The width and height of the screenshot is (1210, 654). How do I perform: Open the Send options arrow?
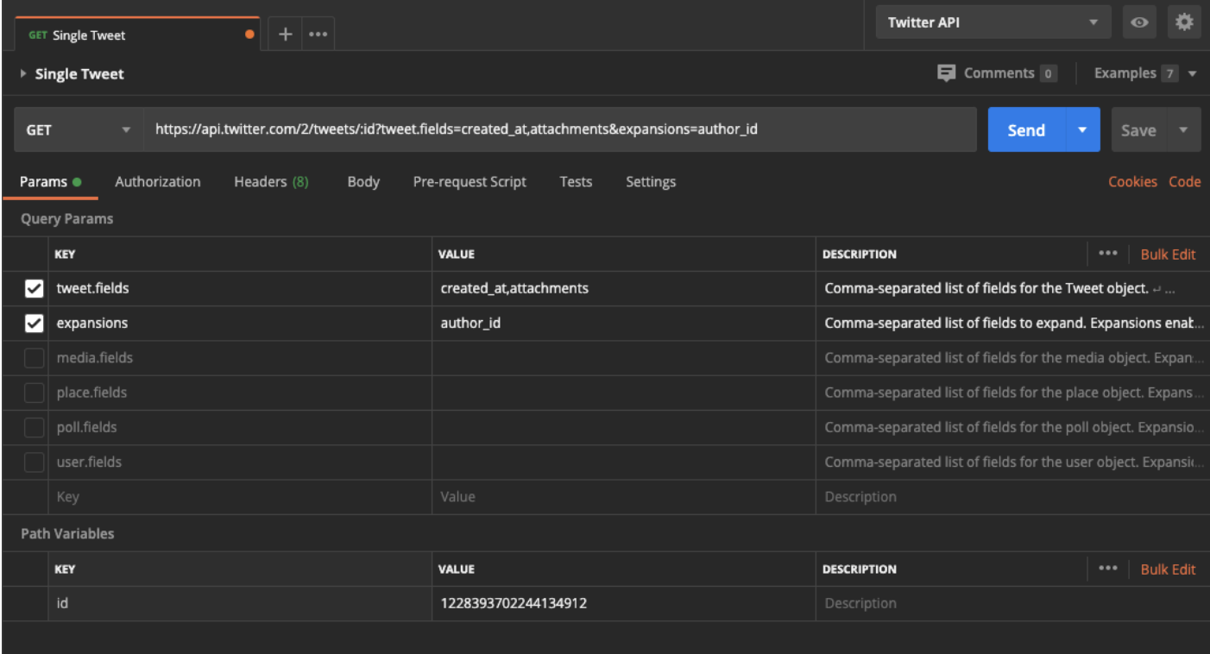pyautogui.click(x=1081, y=129)
